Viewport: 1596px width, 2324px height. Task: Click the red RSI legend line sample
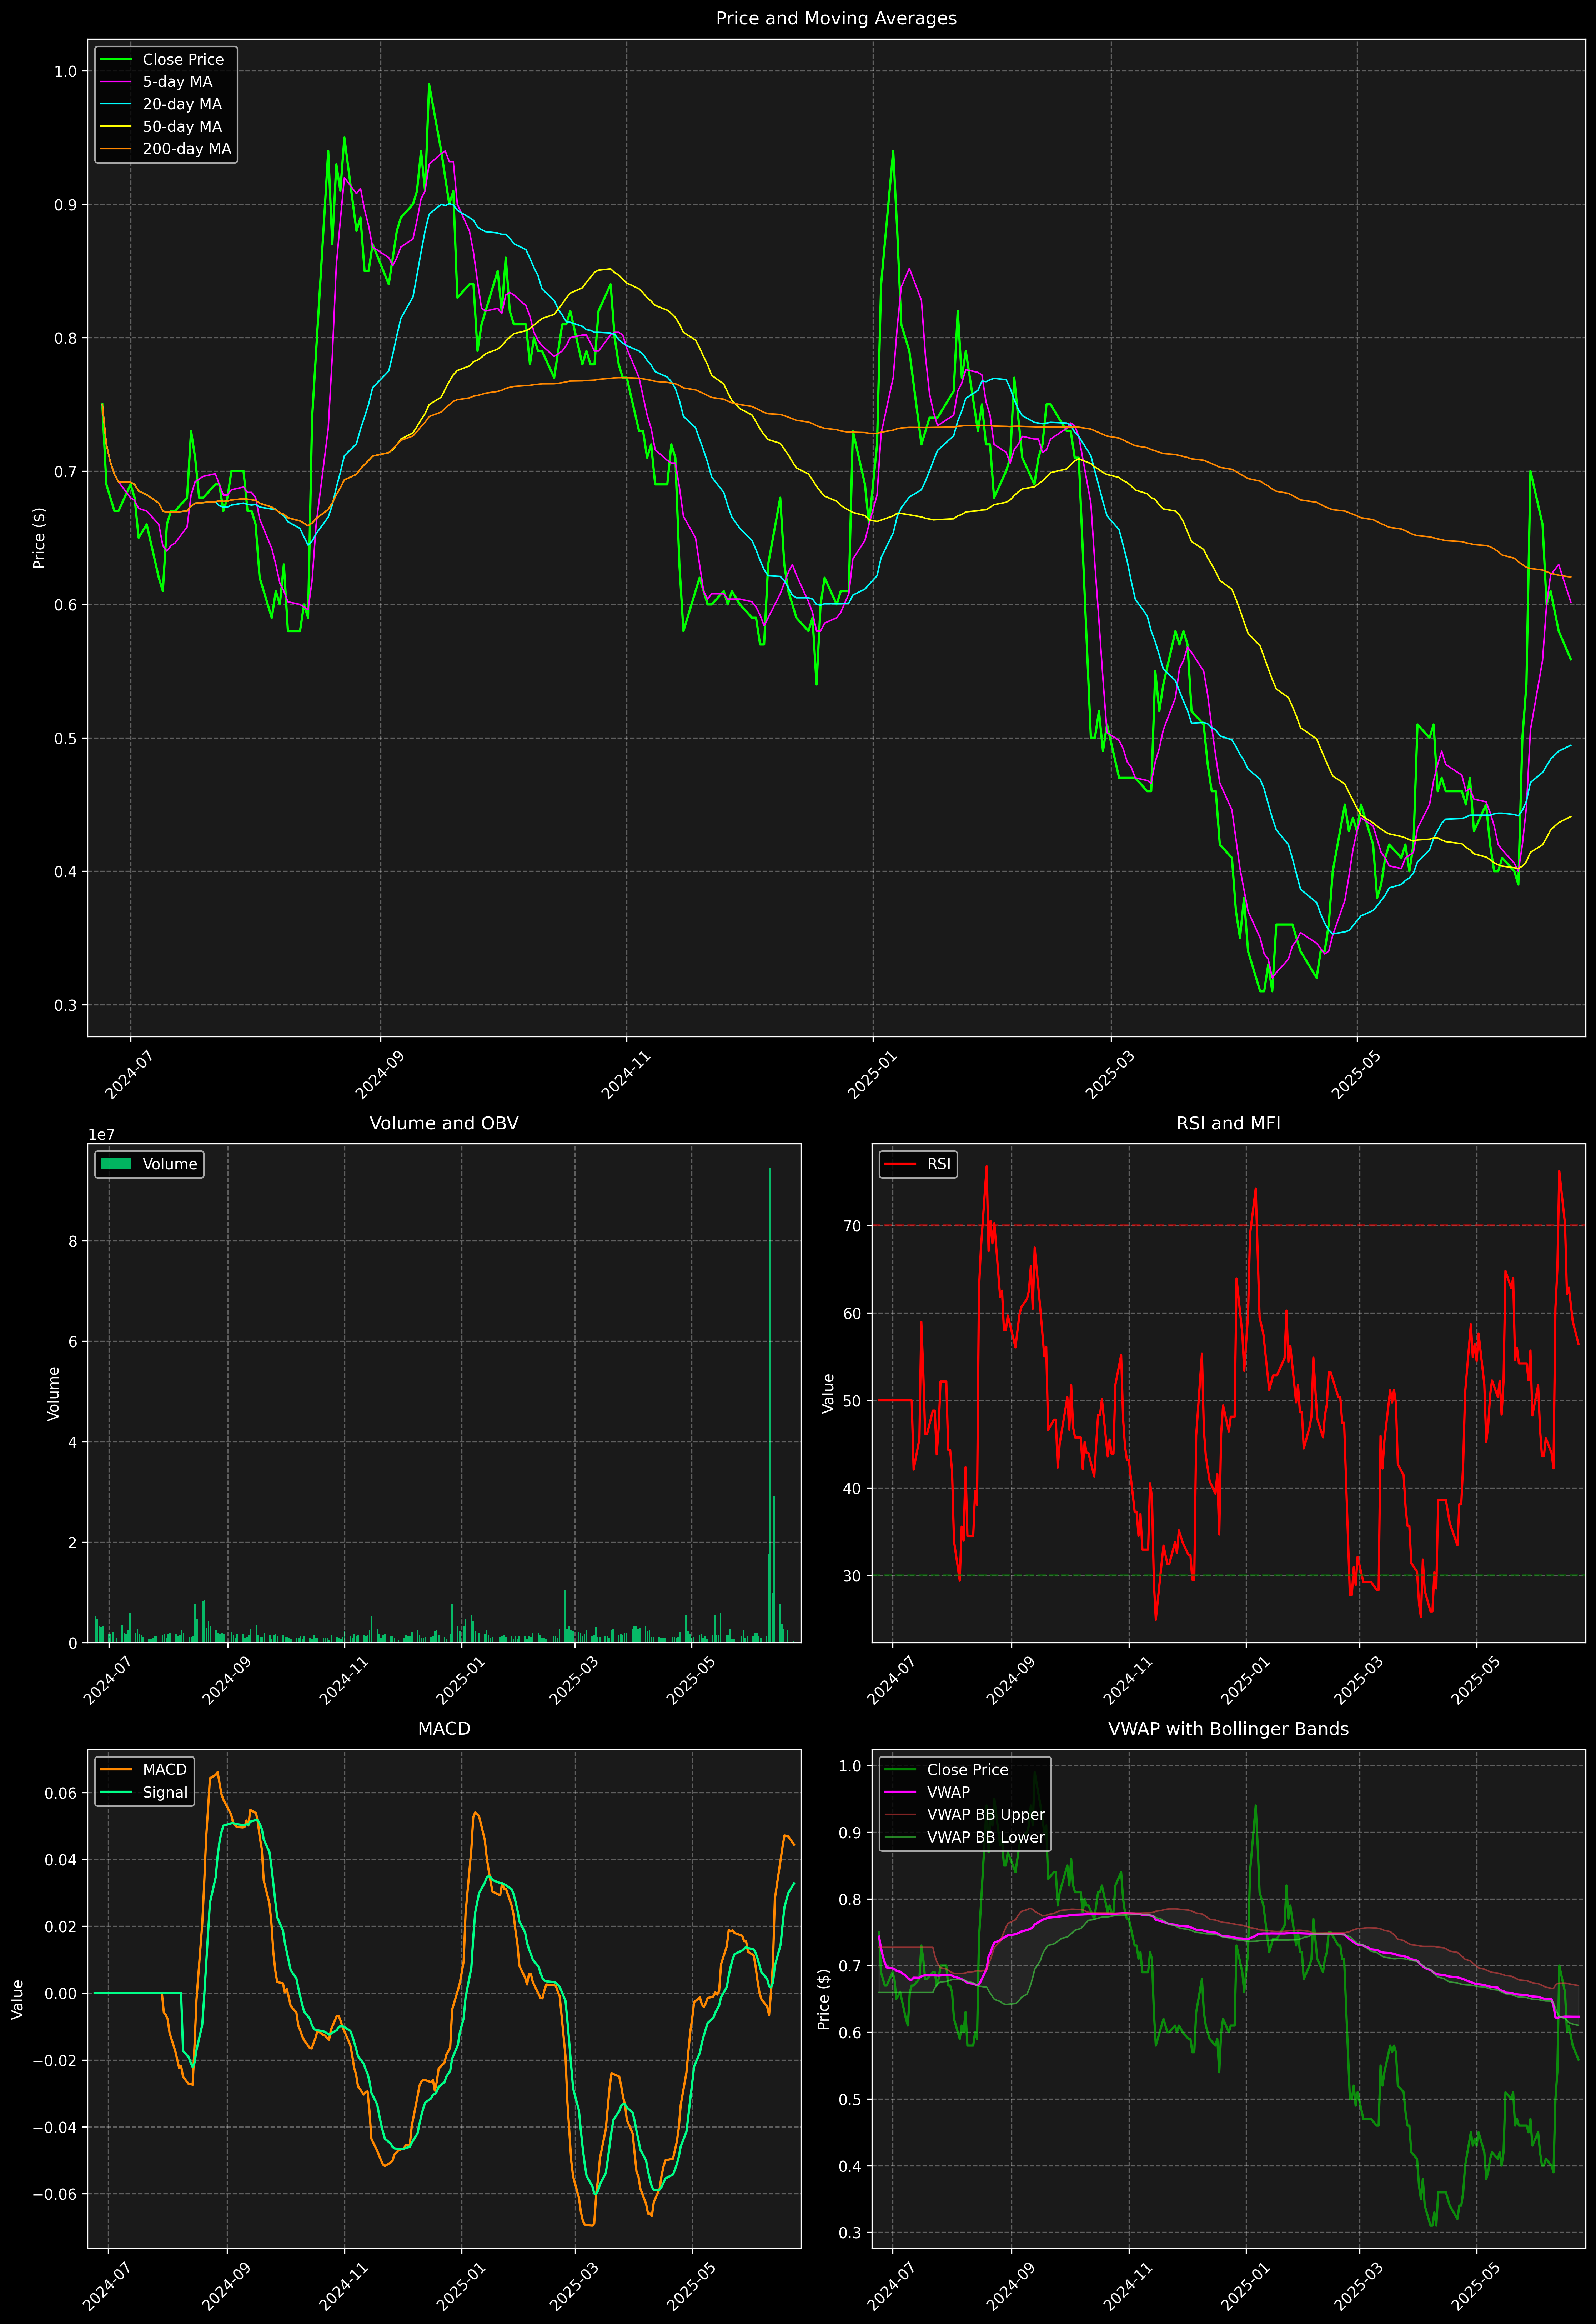tap(900, 1164)
